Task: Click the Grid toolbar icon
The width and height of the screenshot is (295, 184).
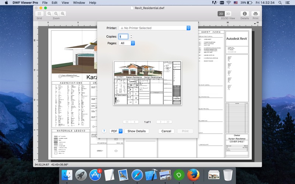Action: pos(39,14)
